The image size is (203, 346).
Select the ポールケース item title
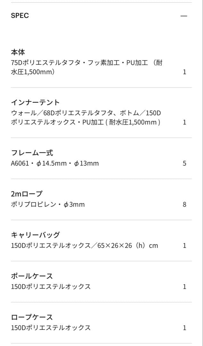32,276
